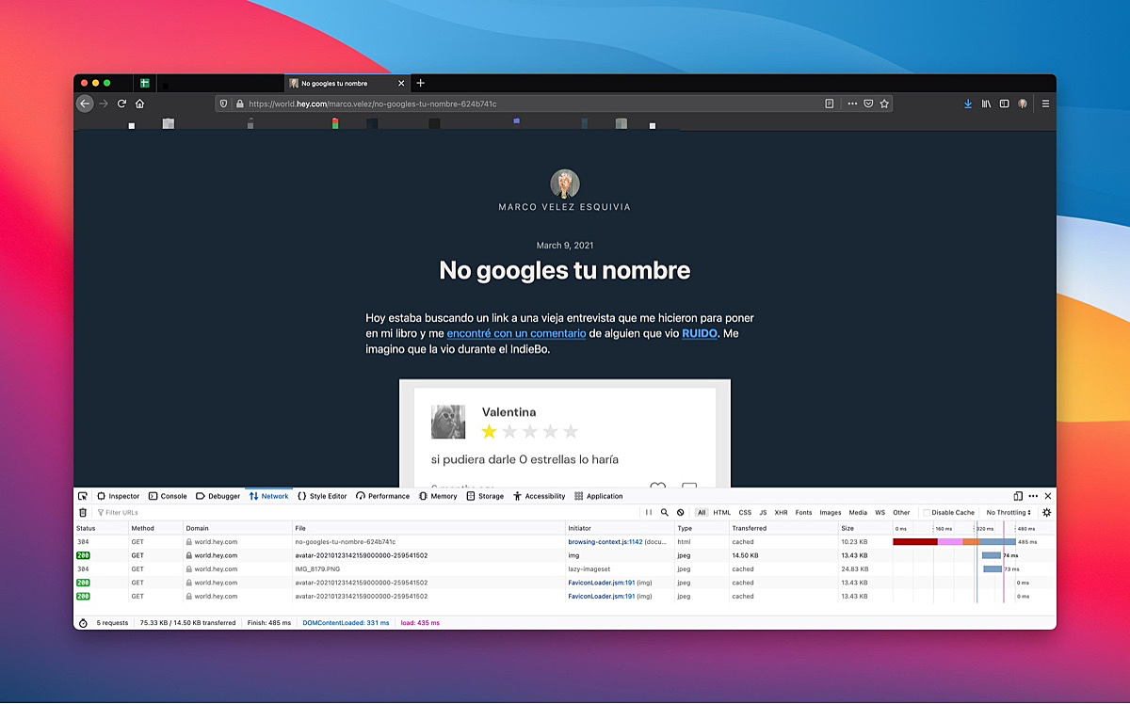
Task: Select the All request filter
Action: tap(702, 512)
